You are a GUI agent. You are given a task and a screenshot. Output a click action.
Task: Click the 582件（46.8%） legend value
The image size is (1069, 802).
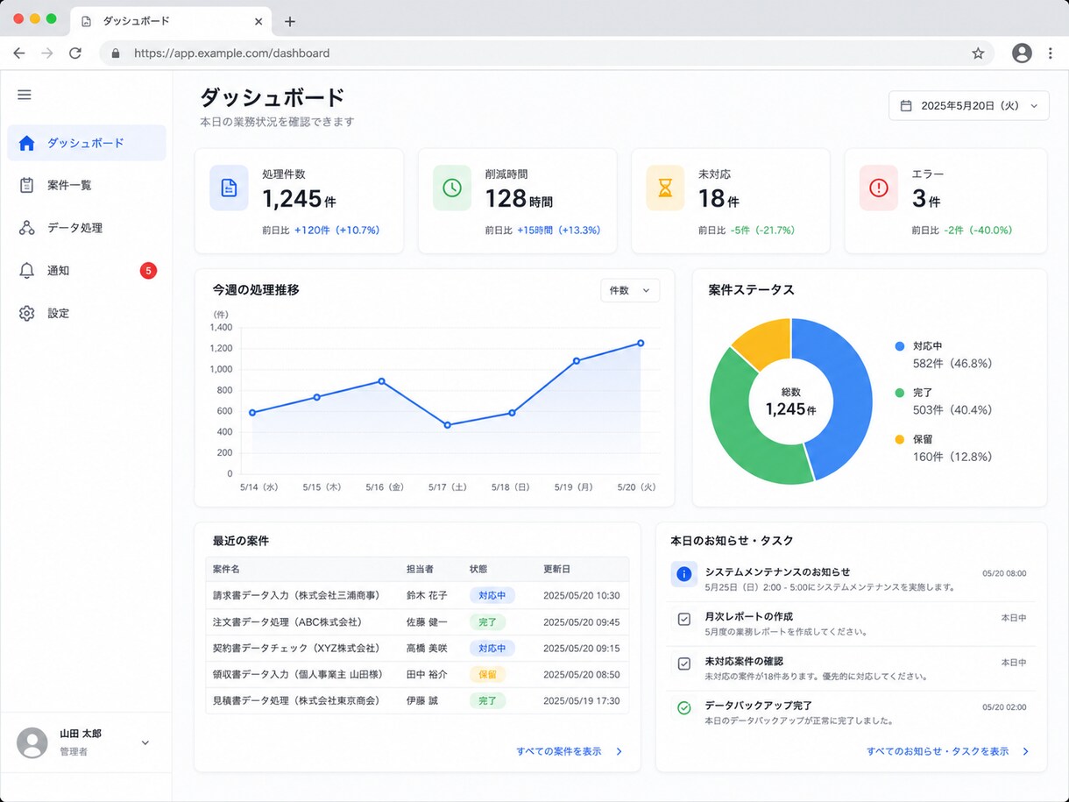point(952,363)
